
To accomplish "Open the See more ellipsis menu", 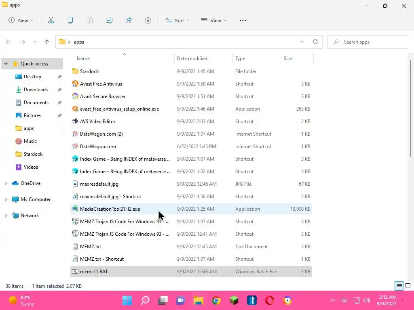I will (x=243, y=21).
